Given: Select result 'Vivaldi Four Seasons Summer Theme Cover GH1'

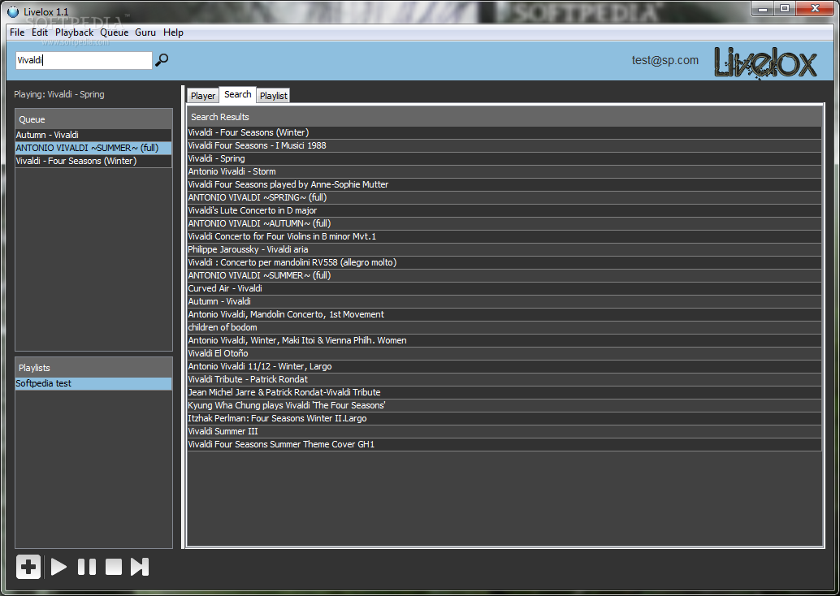Looking at the screenshot, I should tap(504, 444).
